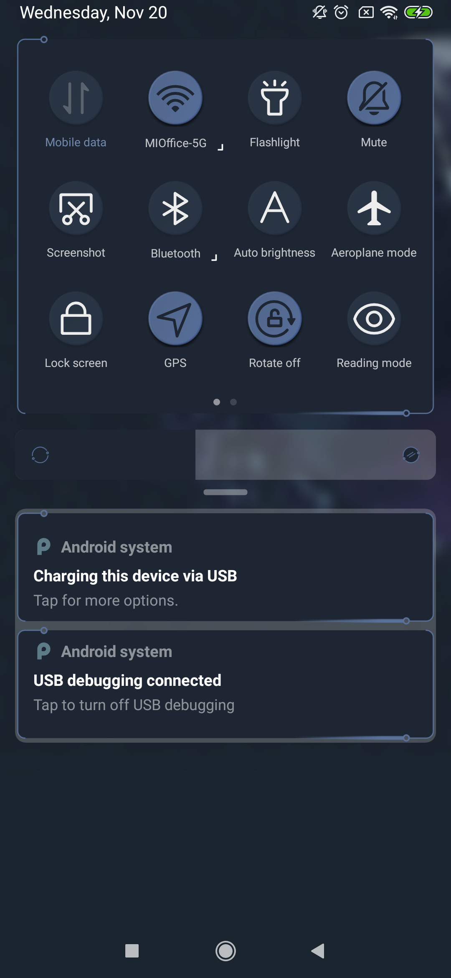Tap the panel collapse handle bar

(225, 492)
